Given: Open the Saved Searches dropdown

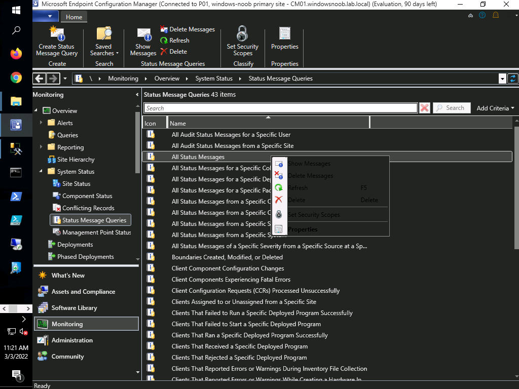Looking at the screenshot, I should coord(104,42).
